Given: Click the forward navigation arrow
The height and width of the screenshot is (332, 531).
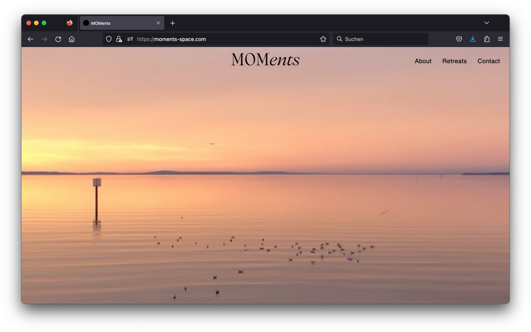Looking at the screenshot, I should 44,39.
